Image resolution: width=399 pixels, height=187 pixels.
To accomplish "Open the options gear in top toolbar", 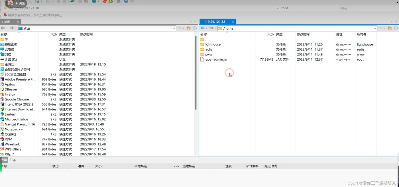I will (119, 1).
